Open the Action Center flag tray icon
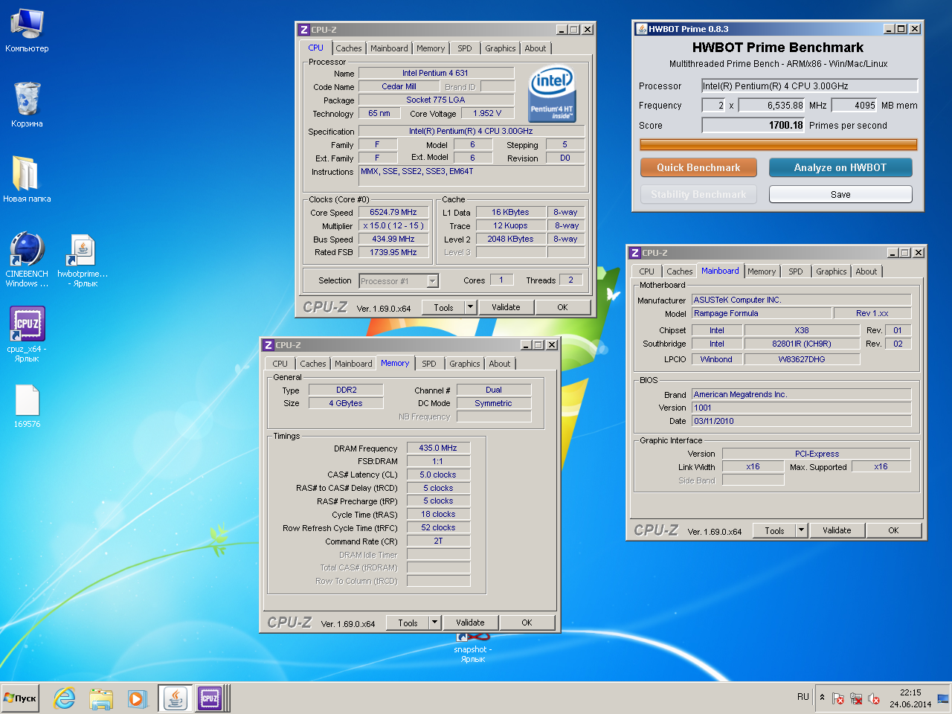Viewport: 952px width, 714px height. (x=838, y=698)
